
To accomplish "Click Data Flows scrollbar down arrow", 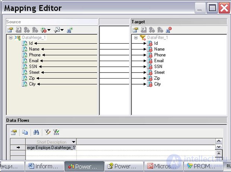I will (x=219, y=147).
